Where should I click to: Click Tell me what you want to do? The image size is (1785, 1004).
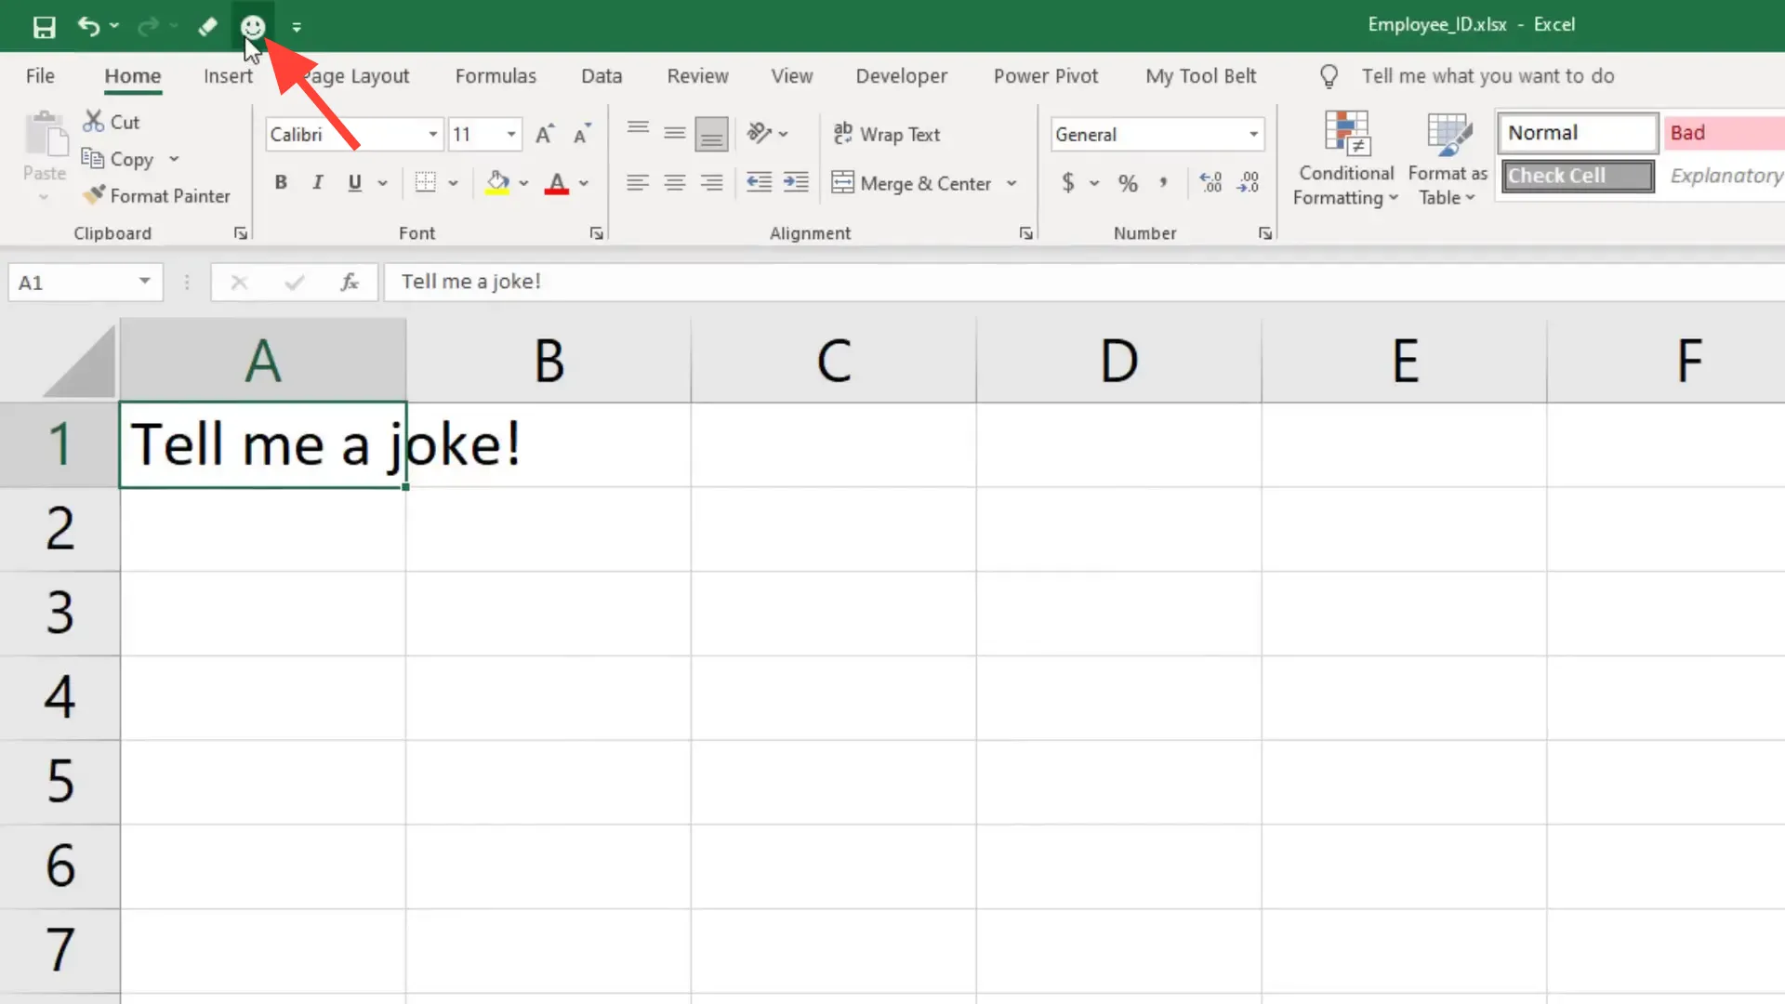1487,76
